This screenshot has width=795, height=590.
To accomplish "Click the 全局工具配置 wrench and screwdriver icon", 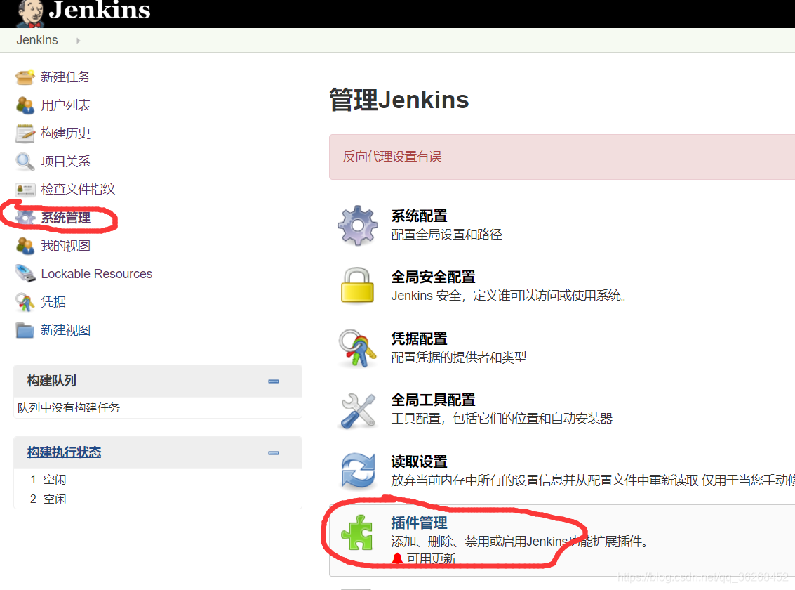I will [x=358, y=411].
